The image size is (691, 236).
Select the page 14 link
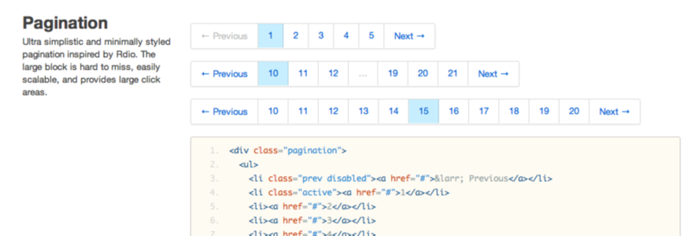click(x=393, y=112)
